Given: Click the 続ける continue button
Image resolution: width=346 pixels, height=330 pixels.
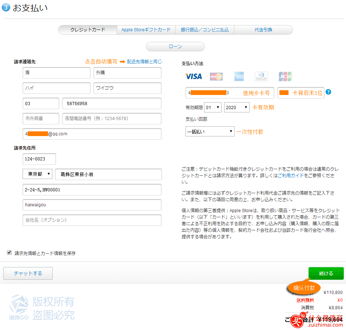Looking at the screenshot, I should coord(326,273).
